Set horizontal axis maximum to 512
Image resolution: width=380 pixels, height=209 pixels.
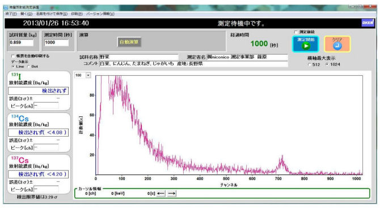309,65
